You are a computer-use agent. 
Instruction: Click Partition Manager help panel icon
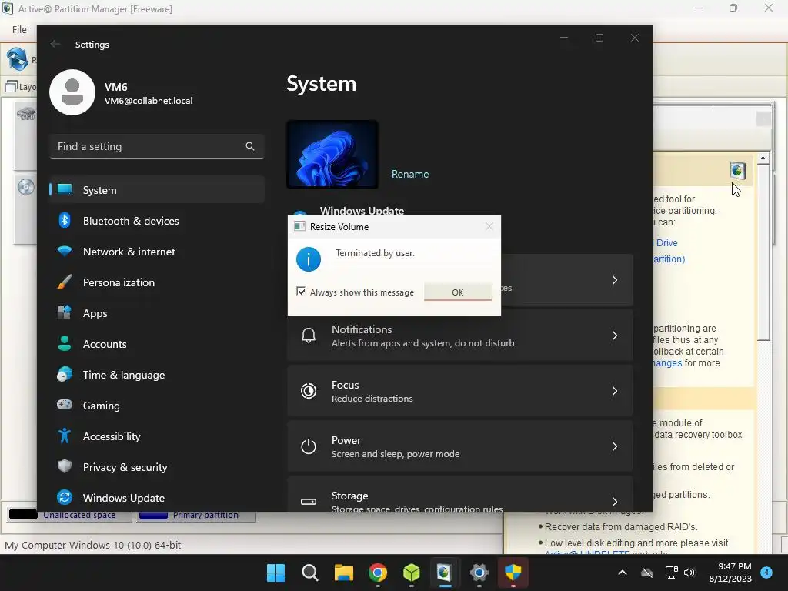coord(737,170)
